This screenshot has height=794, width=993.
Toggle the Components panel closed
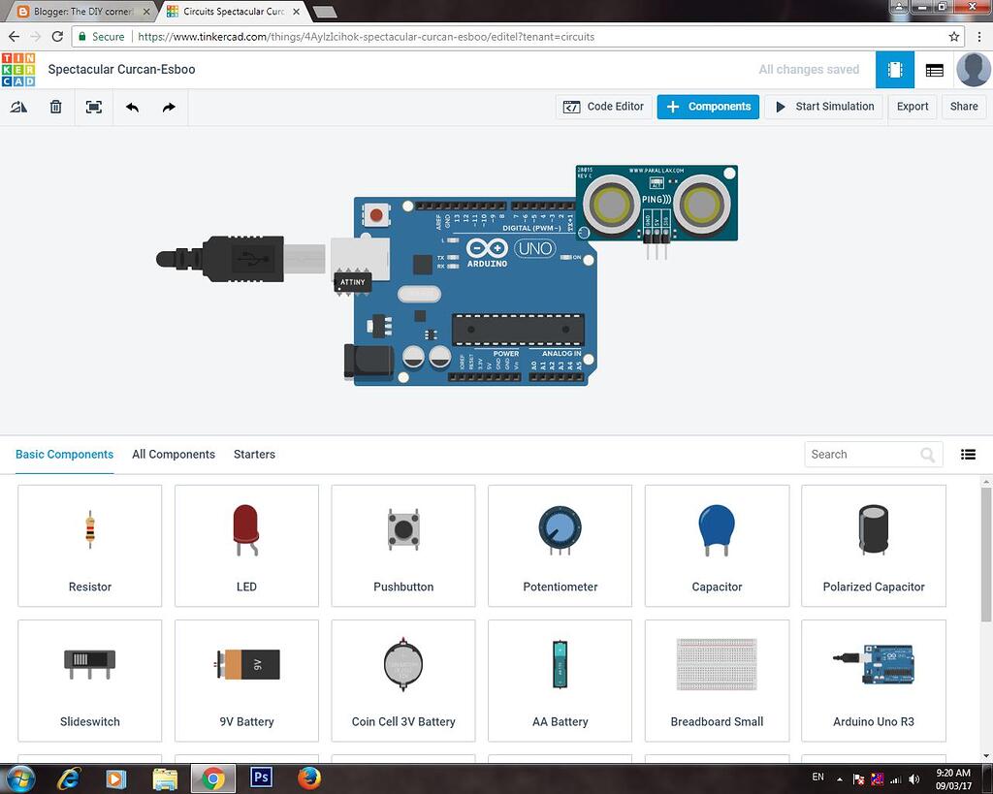click(x=707, y=107)
